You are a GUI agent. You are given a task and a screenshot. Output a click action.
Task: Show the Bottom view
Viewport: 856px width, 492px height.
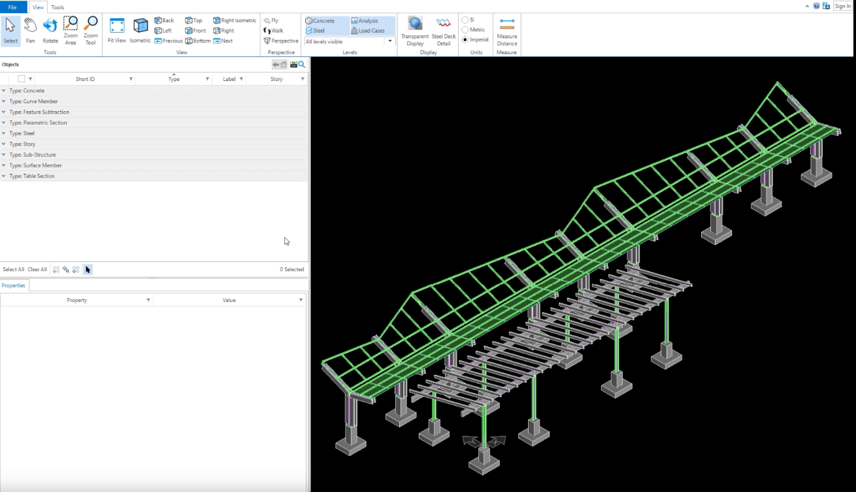coord(198,41)
